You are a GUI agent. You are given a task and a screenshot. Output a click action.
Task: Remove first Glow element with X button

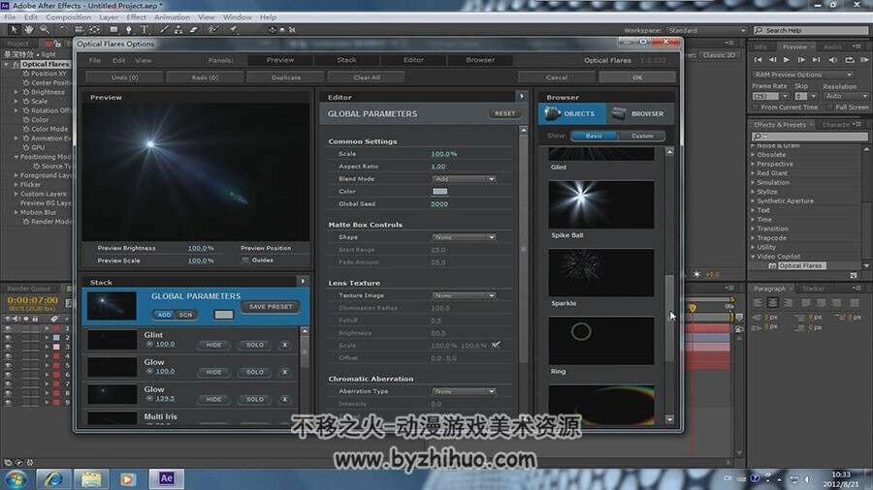[x=284, y=372]
